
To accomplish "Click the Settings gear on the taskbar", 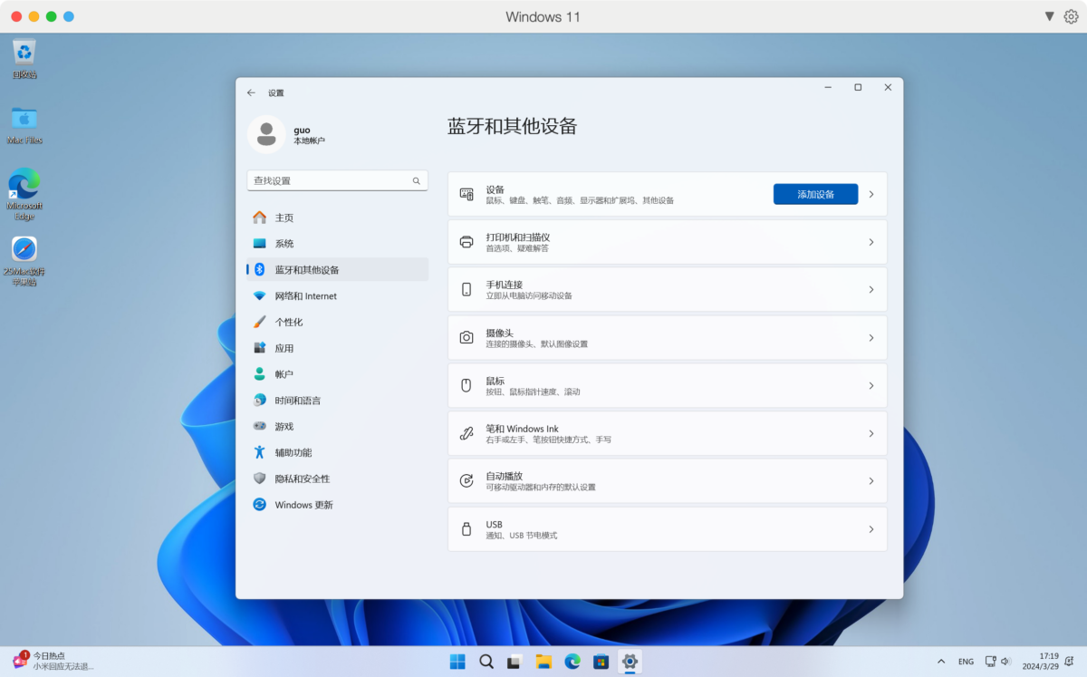I will click(x=630, y=662).
